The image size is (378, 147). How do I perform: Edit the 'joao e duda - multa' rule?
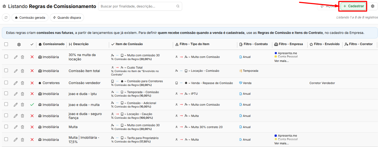point(16,105)
